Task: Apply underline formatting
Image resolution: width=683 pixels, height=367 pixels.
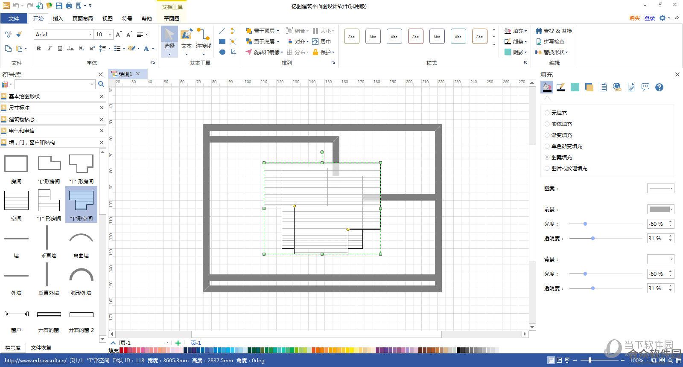Action: click(x=60, y=49)
